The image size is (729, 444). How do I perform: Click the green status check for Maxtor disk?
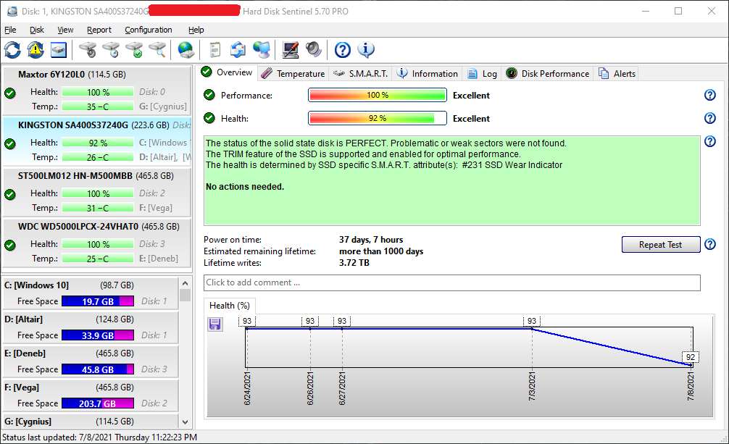(9, 93)
